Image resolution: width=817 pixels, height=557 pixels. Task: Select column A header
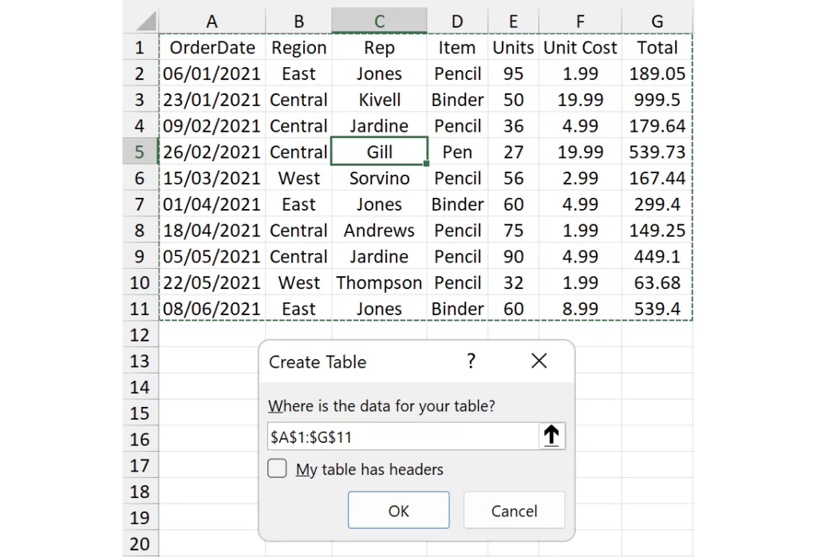coord(212,22)
